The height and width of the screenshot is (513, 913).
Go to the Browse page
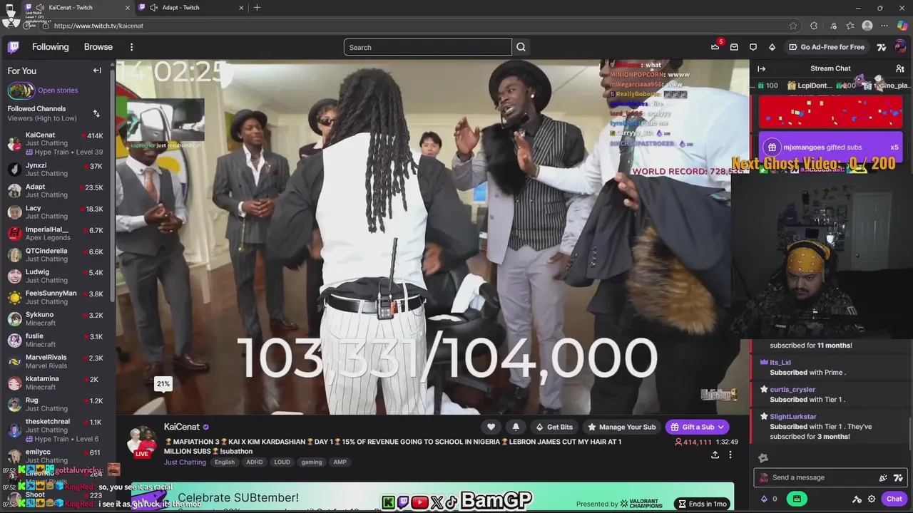(x=98, y=47)
